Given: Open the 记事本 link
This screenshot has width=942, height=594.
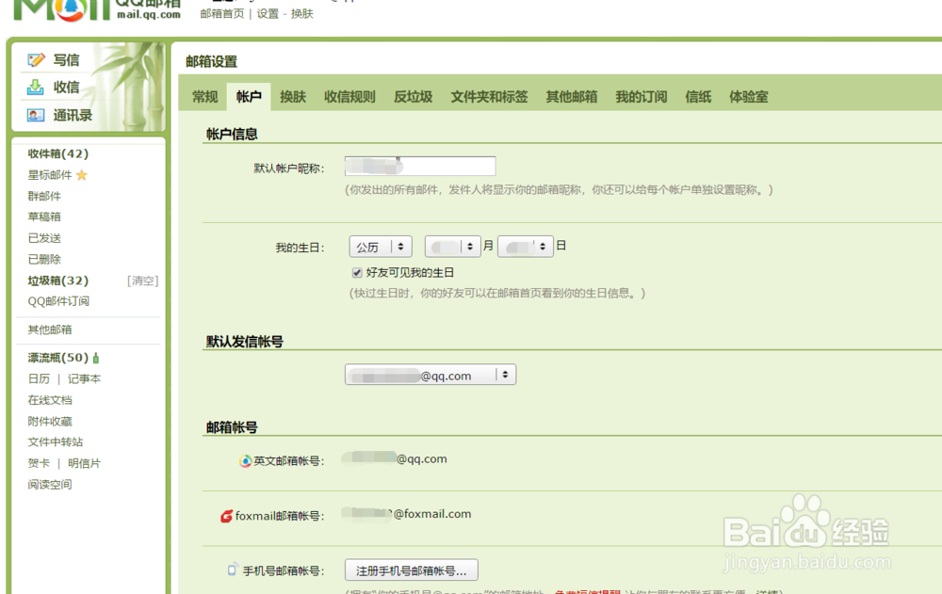Looking at the screenshot, I should (x=84, y=379).
